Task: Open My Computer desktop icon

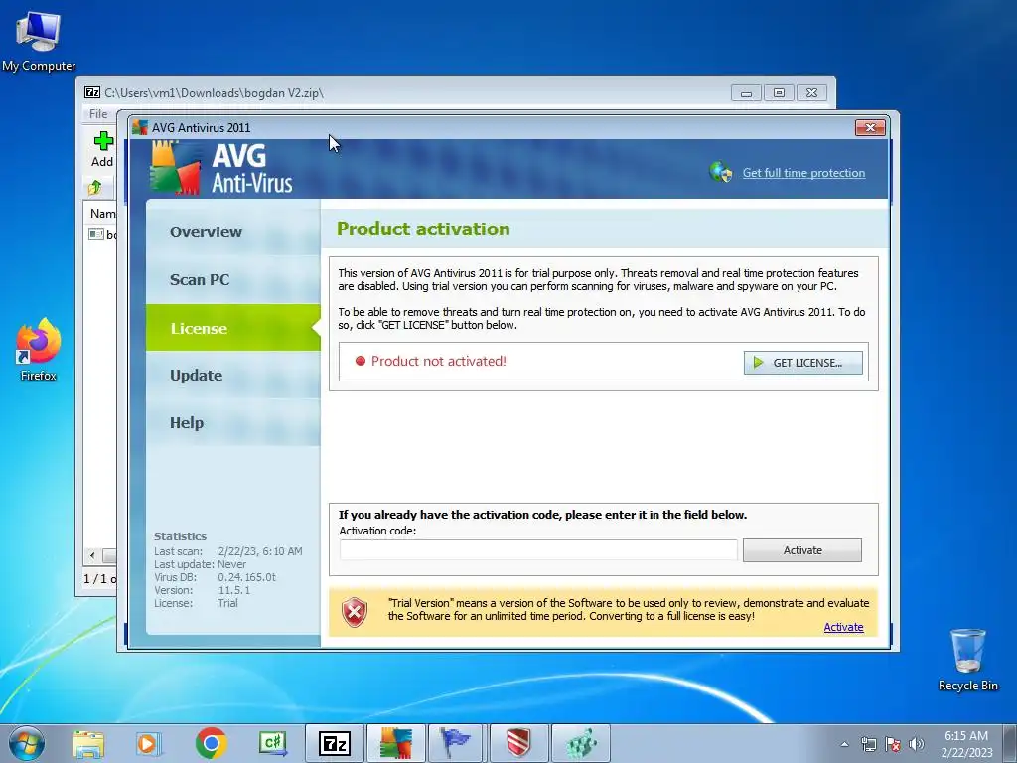Action: [39, 40]
